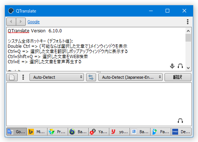This screenshot has height=142, width=198.
Task: Click the 'システム全体ホットキー' heading line
Action: point(40,41)
